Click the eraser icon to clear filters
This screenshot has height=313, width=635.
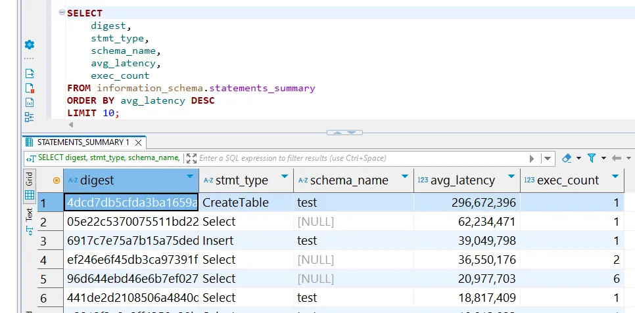pyautogui.click(x=567, y=158)
